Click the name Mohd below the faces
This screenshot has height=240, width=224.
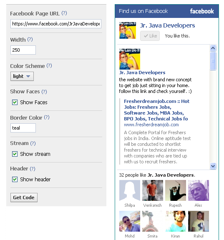pos(130,236)
